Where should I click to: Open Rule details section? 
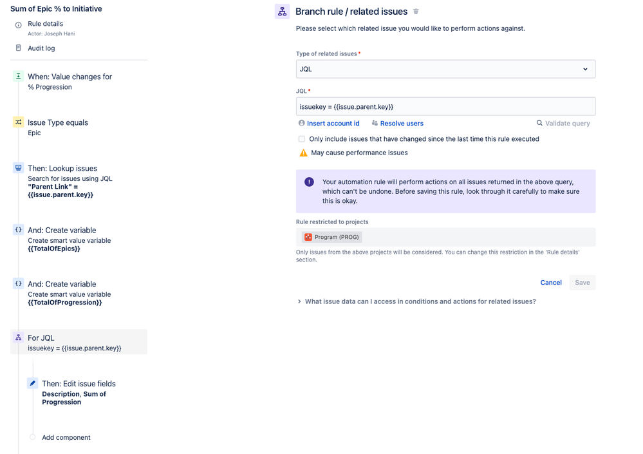46,24
